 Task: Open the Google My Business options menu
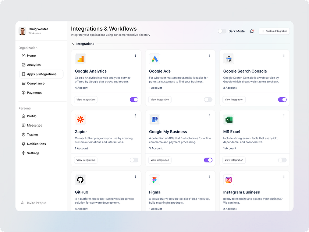[x=210, y=116]
